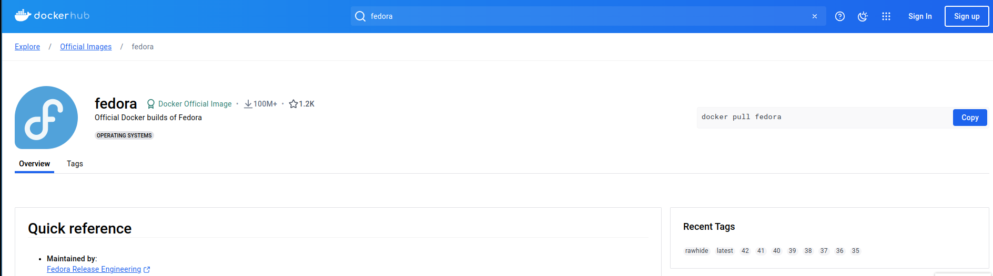Screen dimensions: 993x276
Task: Open the apps grid menu
Action: pos(886,16)
